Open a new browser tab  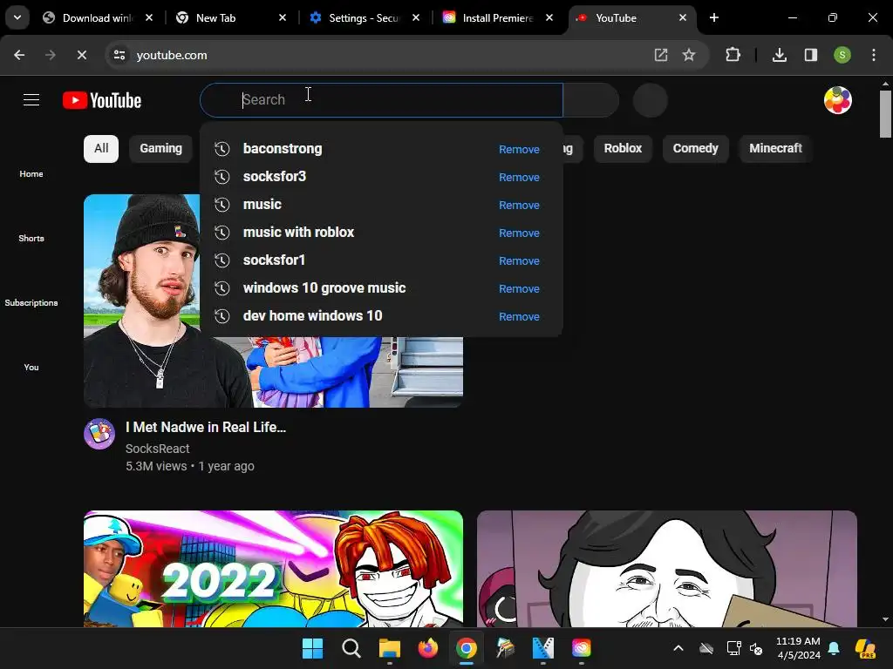point(714,17)
